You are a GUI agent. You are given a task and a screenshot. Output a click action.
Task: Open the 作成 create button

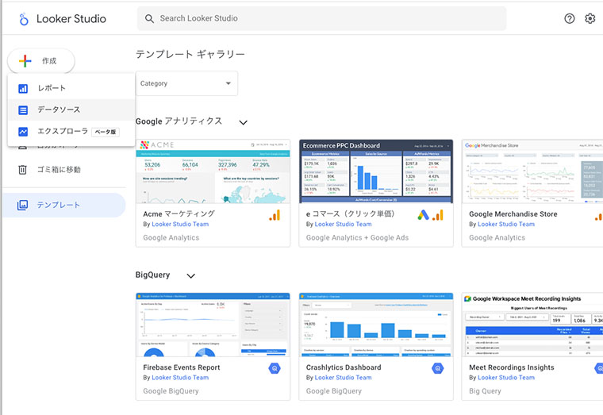[41, 61]
